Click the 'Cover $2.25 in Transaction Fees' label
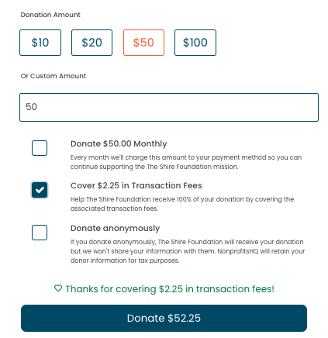328x338 pixels. tap(136, 185)
